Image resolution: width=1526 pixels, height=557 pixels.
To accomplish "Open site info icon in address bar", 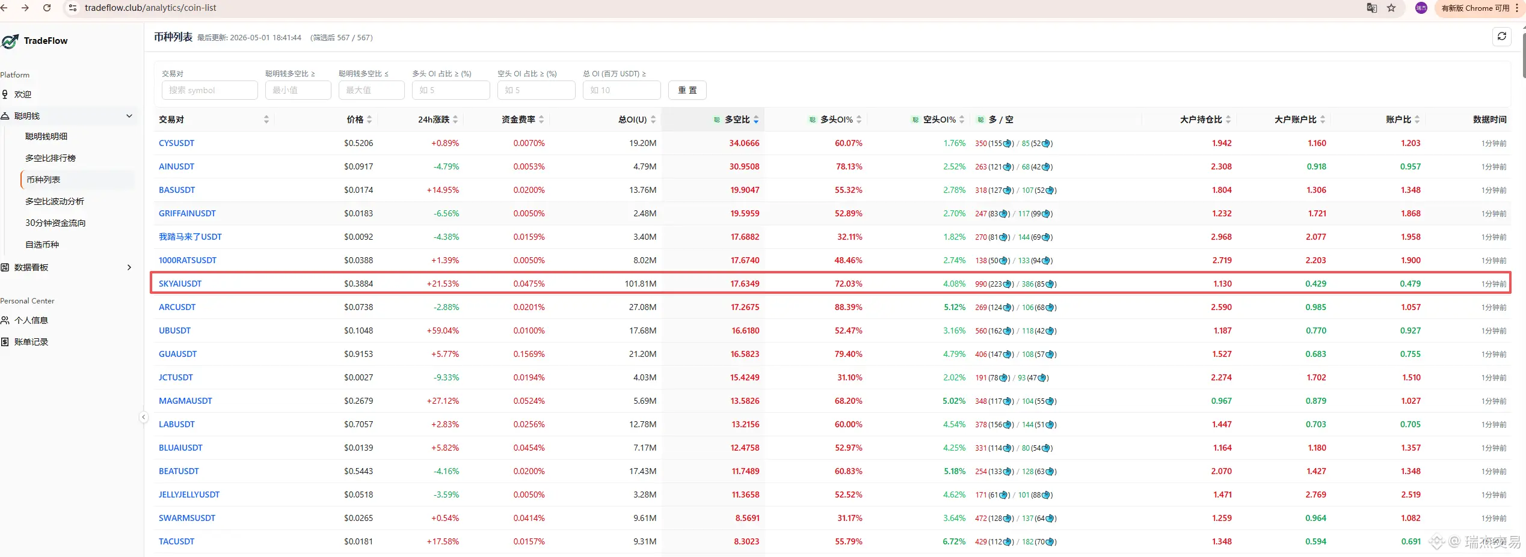I will (x=73, y=8).
